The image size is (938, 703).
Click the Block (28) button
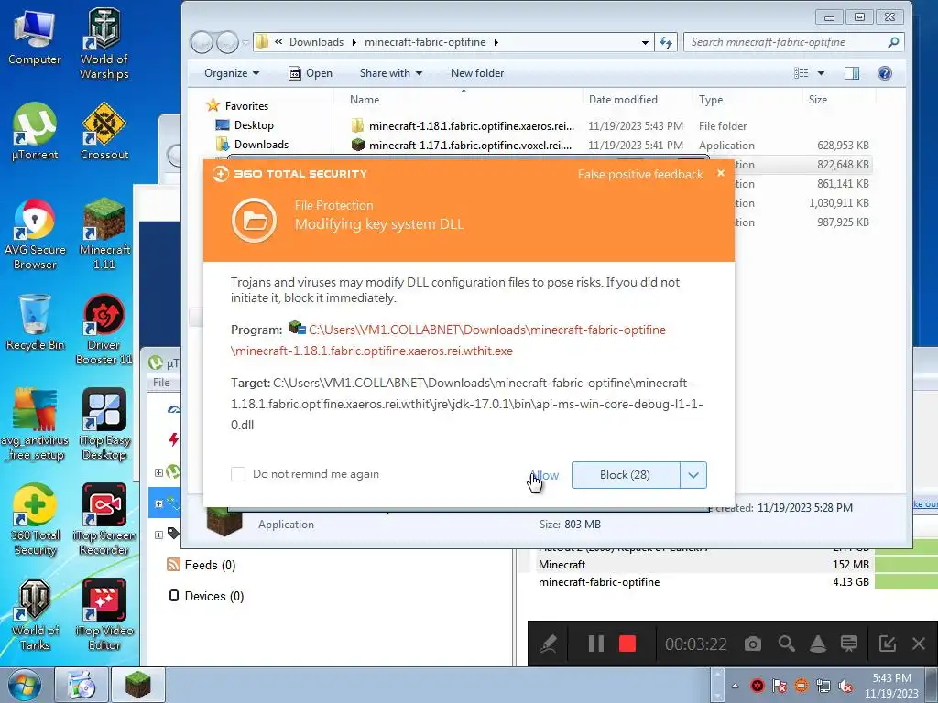(625, 475)
